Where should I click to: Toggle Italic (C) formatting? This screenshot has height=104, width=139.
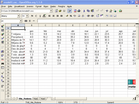(x=36, y=16)
